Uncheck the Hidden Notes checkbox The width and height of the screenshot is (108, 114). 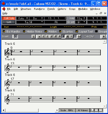[24, 31]
